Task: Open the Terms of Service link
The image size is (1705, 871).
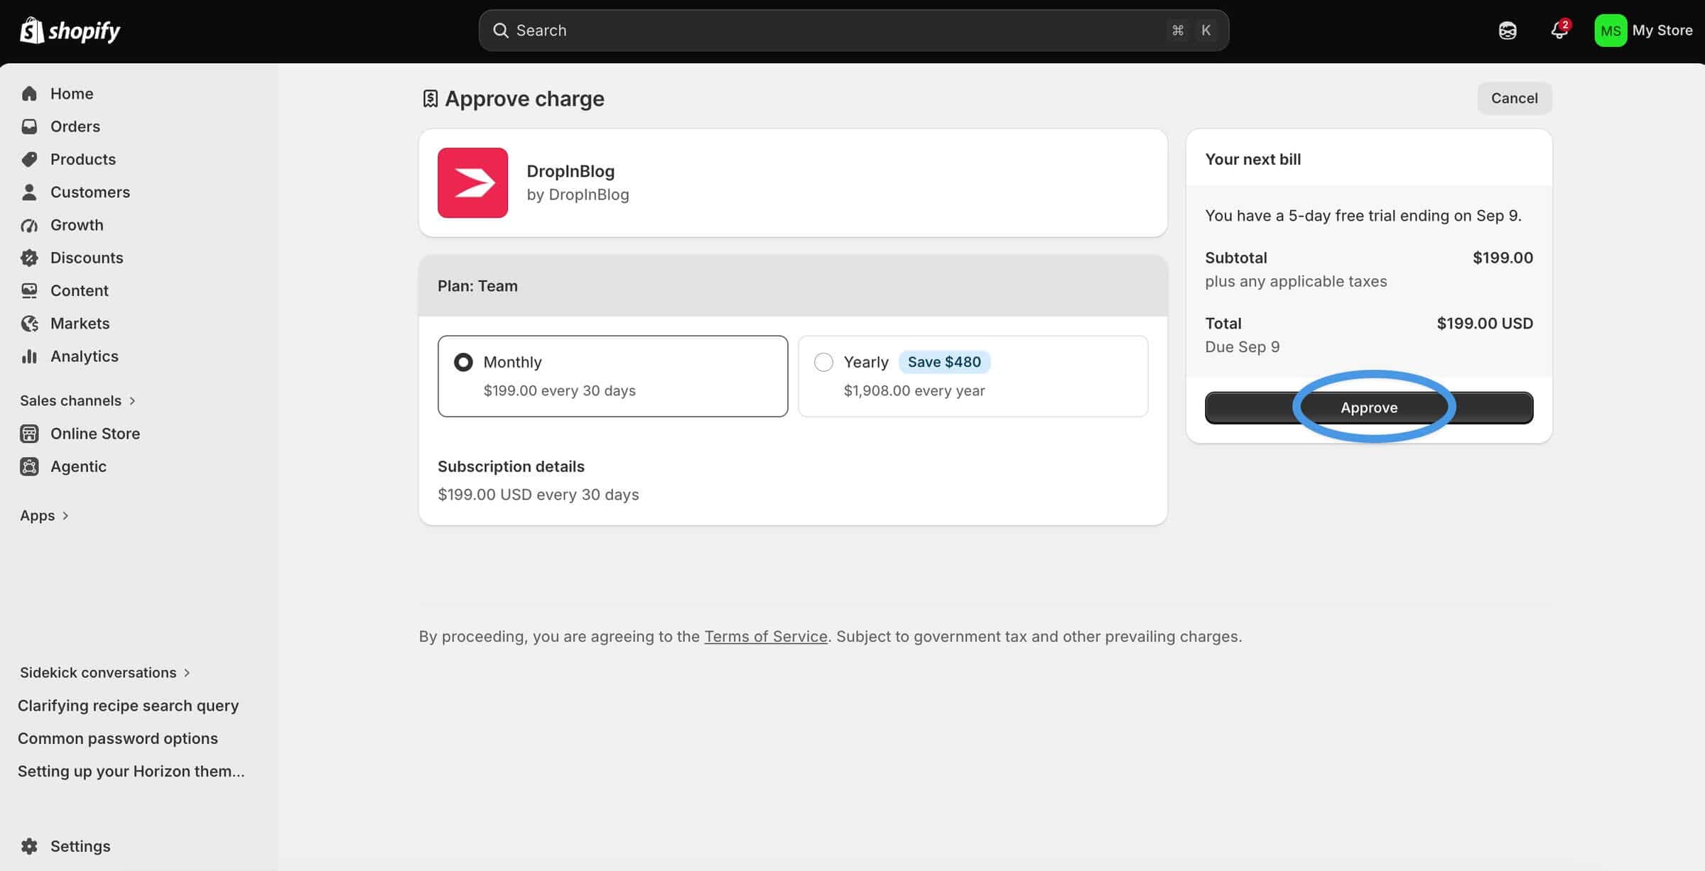Action: pyautogui.click(x=766, y=636)
